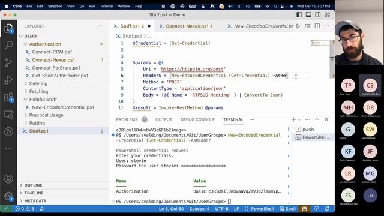This screenshot has height=216, width=384.
Task: Customize layout from title bar icon
Action: point(328,14)
